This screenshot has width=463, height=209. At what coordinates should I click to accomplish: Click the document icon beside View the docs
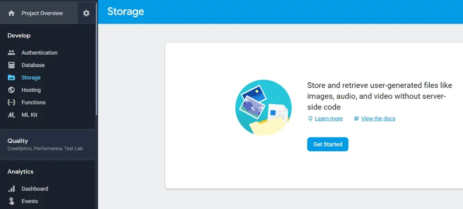point(356,118)
